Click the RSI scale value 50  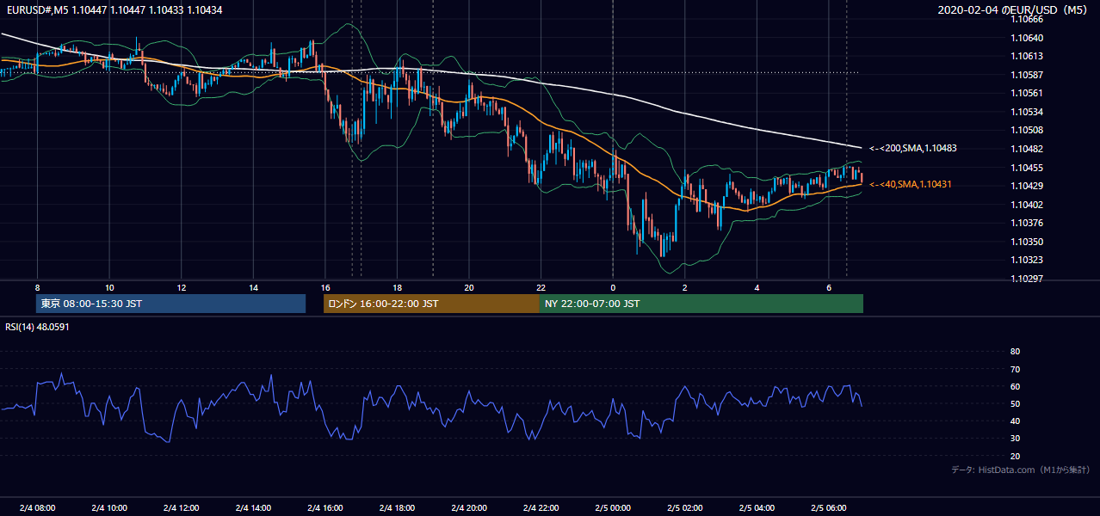tap(1015, 403)
